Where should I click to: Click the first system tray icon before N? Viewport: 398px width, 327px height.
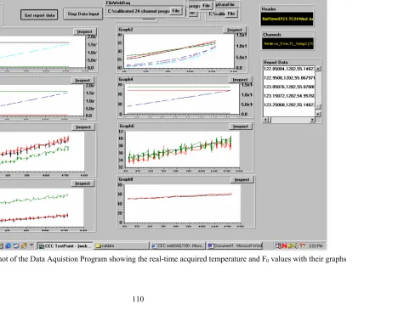(x=279, y=246)
